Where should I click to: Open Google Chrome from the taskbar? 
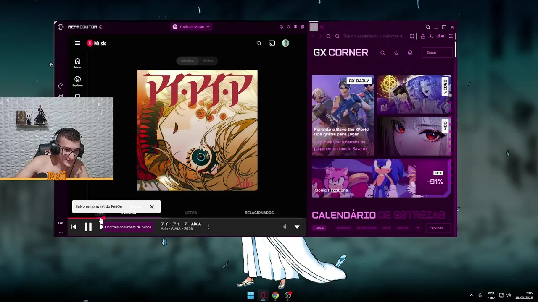[x=275, y=295]
